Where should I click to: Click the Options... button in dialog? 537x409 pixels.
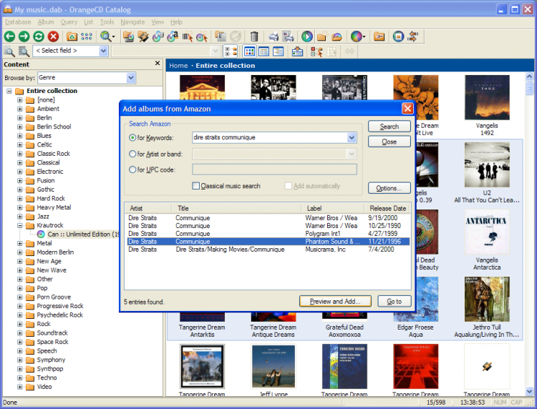pyautogui.click(x=389, y=188)
